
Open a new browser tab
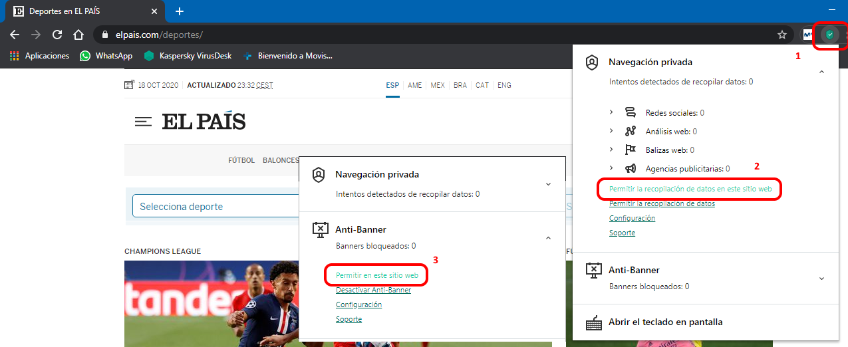pyautogui.click(x=180, y=11)
